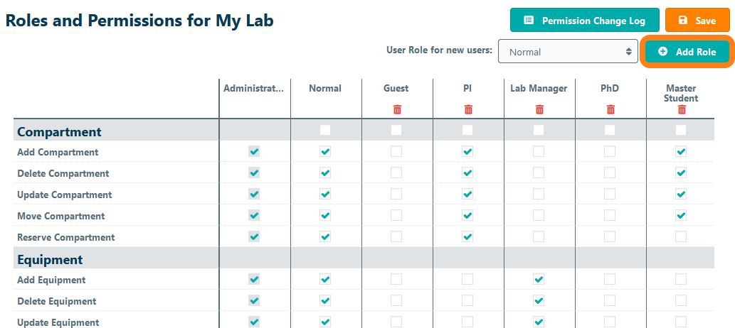Uncheck Add Compartment for Normal role

point(325,152)
